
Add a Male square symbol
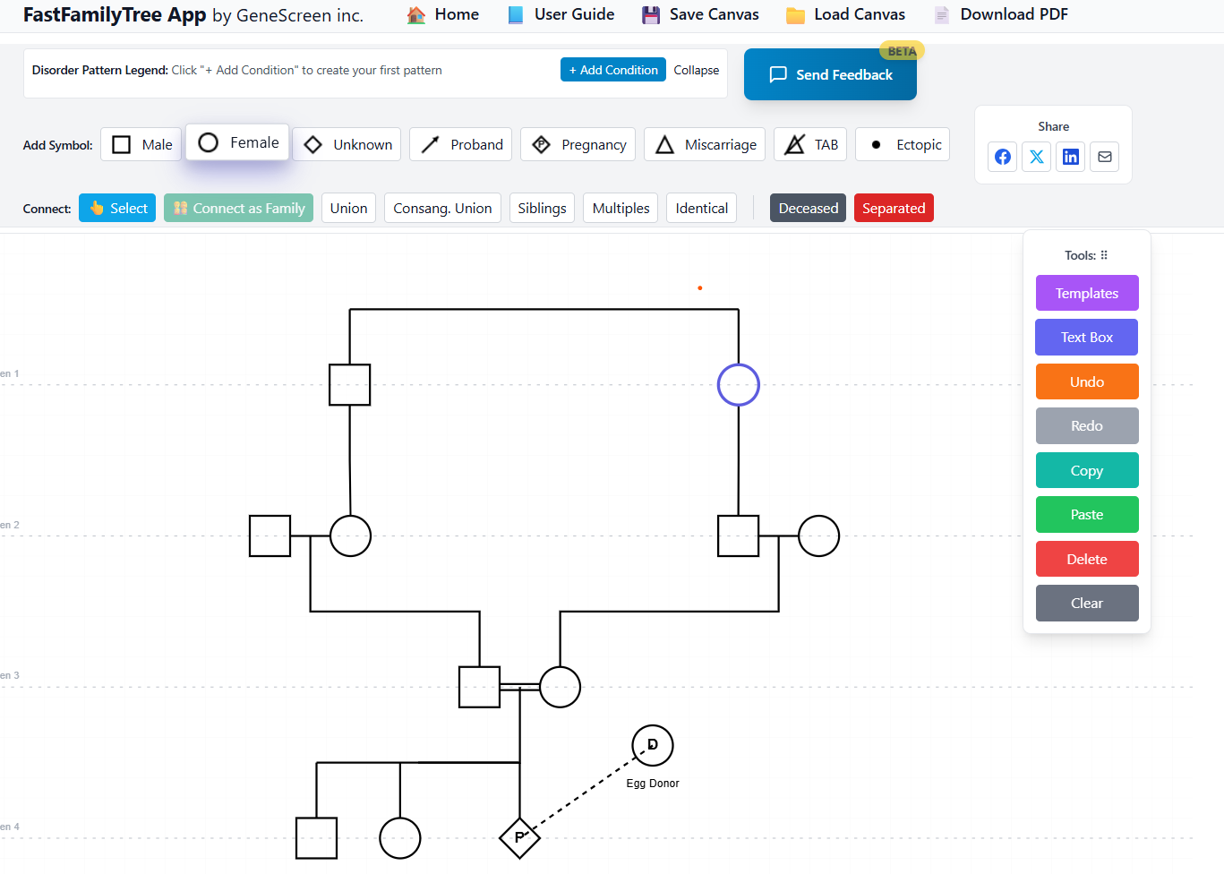(x=141, y=144)
